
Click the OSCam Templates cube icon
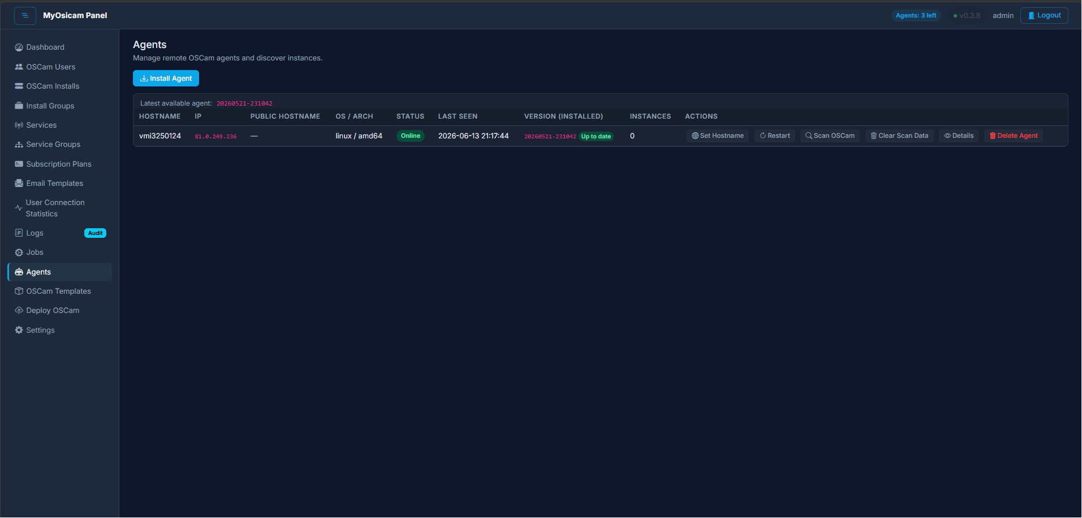[x=19, y=291]
